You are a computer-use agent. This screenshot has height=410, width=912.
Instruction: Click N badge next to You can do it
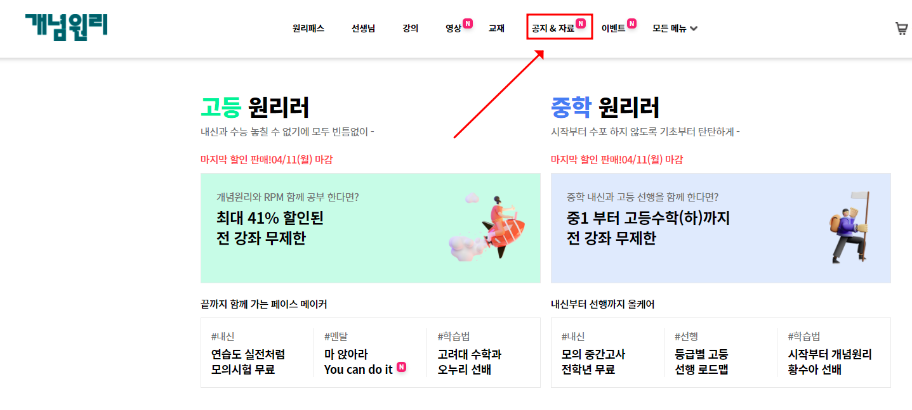[401, 366]
